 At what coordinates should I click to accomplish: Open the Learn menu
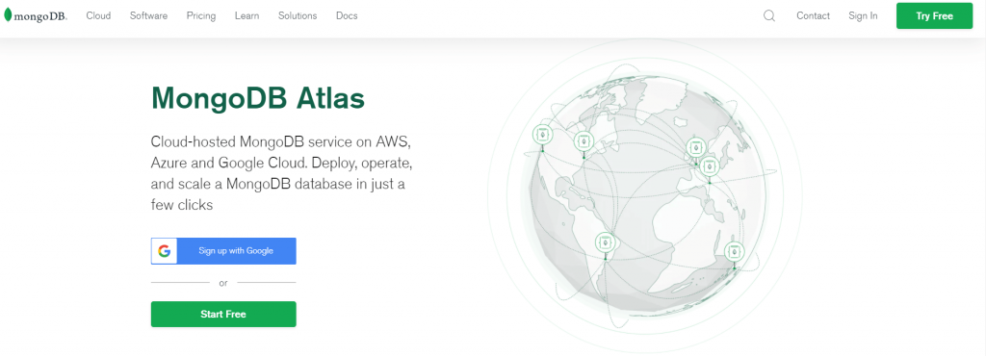pyautogui.click(x=246, y=15)
